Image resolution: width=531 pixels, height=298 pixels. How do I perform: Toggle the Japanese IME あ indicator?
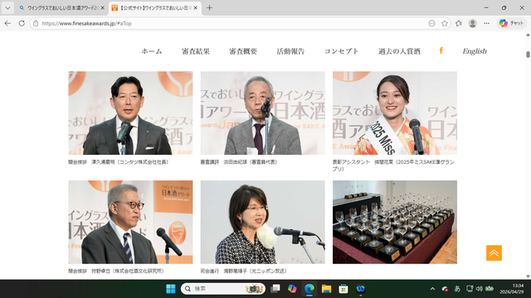click(x=457, y=289)
